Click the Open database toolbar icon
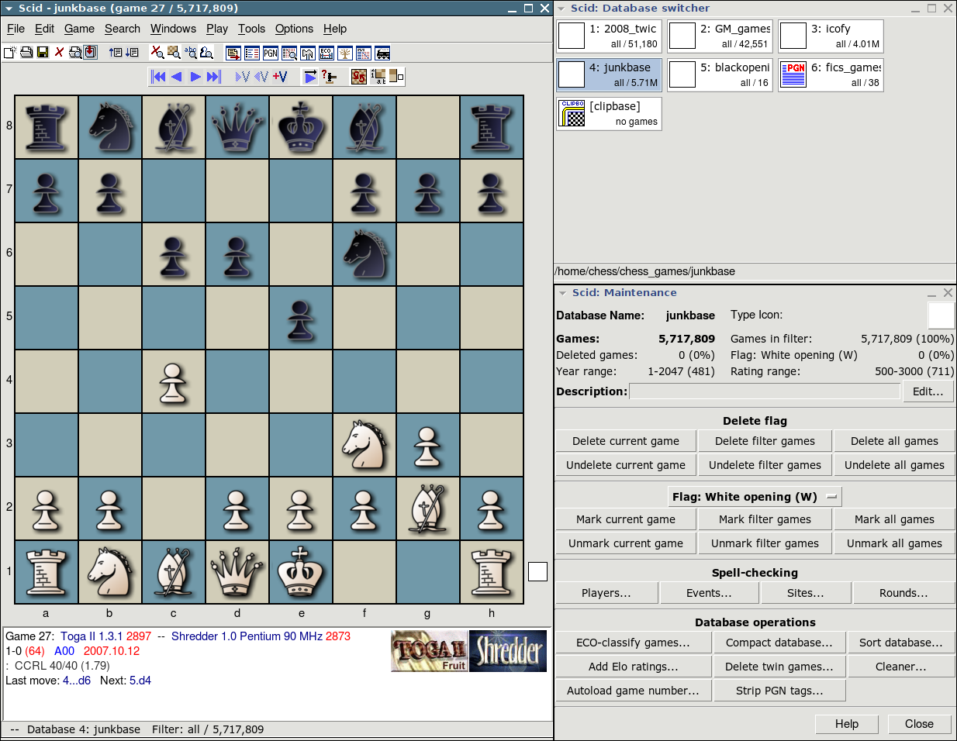This screenshot has width=957, height=741. coord(26,53)
